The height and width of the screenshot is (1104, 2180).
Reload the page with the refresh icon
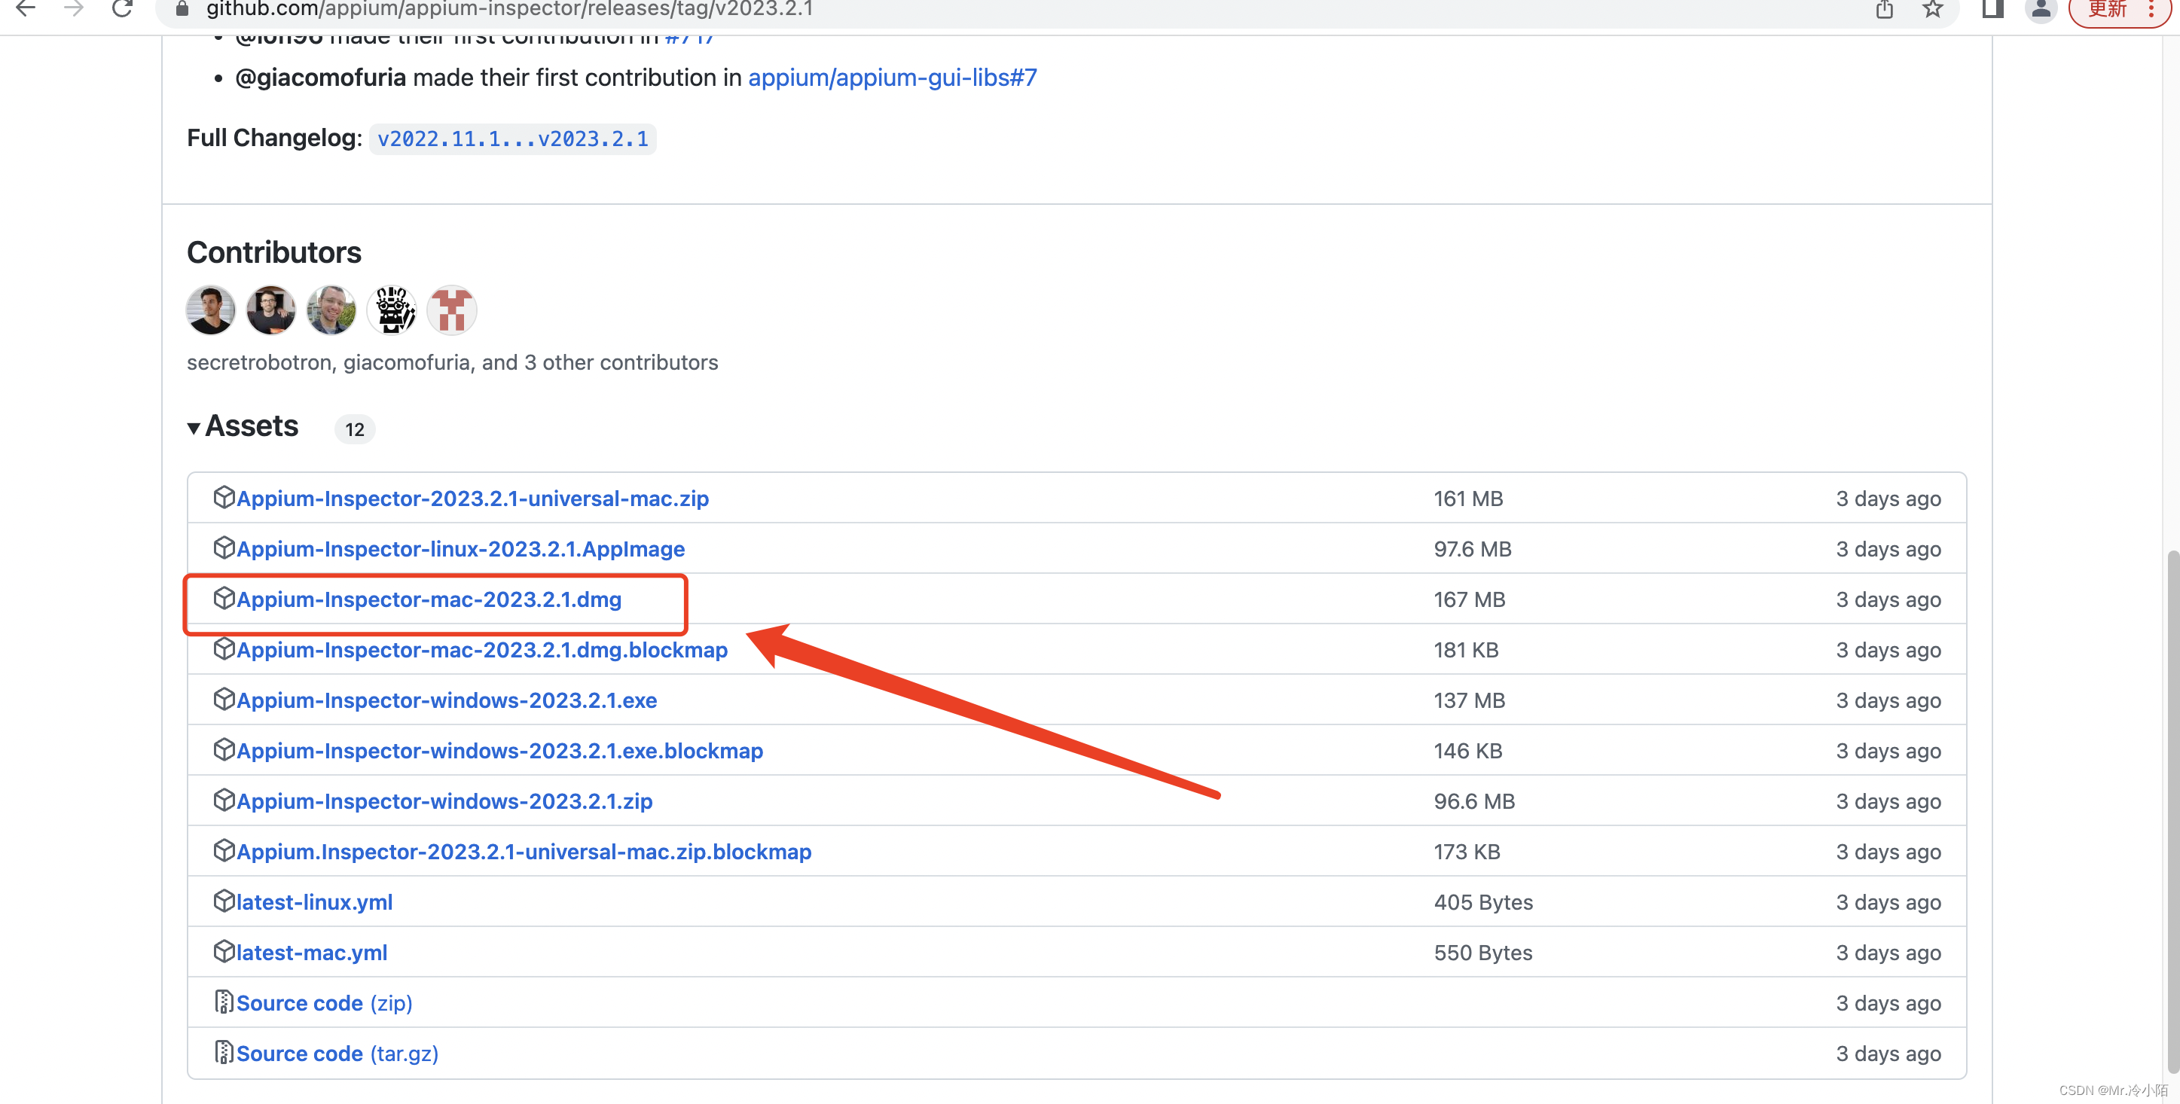click(x=123, y=9)
